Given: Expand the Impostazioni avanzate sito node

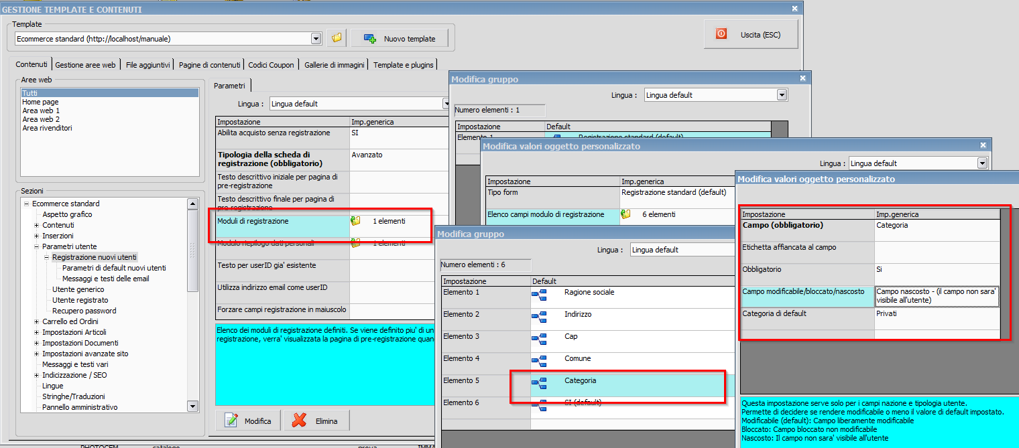Looking at the screenshot, I should point(36,354).
